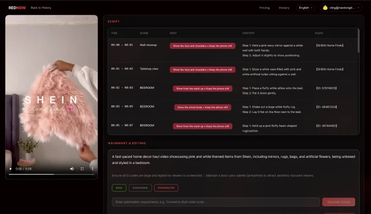Click 'Place a fluffy white pillow' content
The height and width of the screenshot is (214, 371).
tap(273, 88)
